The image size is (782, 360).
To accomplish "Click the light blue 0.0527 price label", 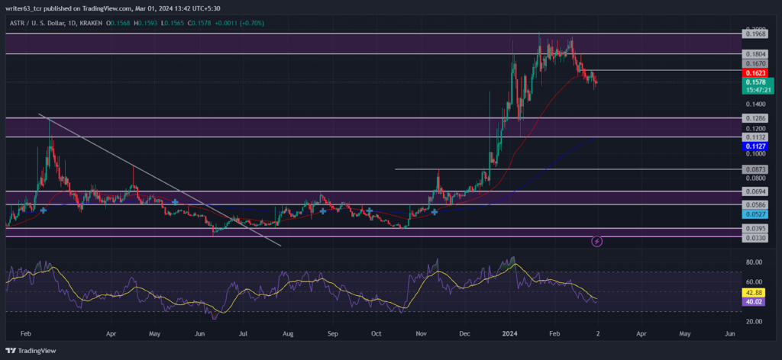I will pos(754,214).
